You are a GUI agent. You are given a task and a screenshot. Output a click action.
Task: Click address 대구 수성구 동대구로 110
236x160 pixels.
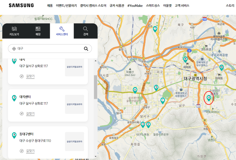[35, 141]
